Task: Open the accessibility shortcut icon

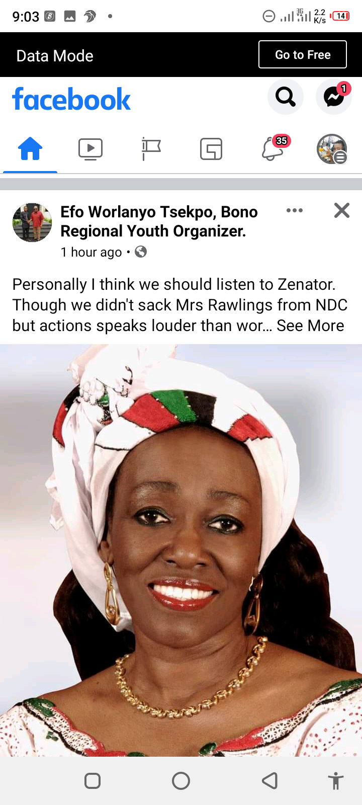Action: (336, 781)
